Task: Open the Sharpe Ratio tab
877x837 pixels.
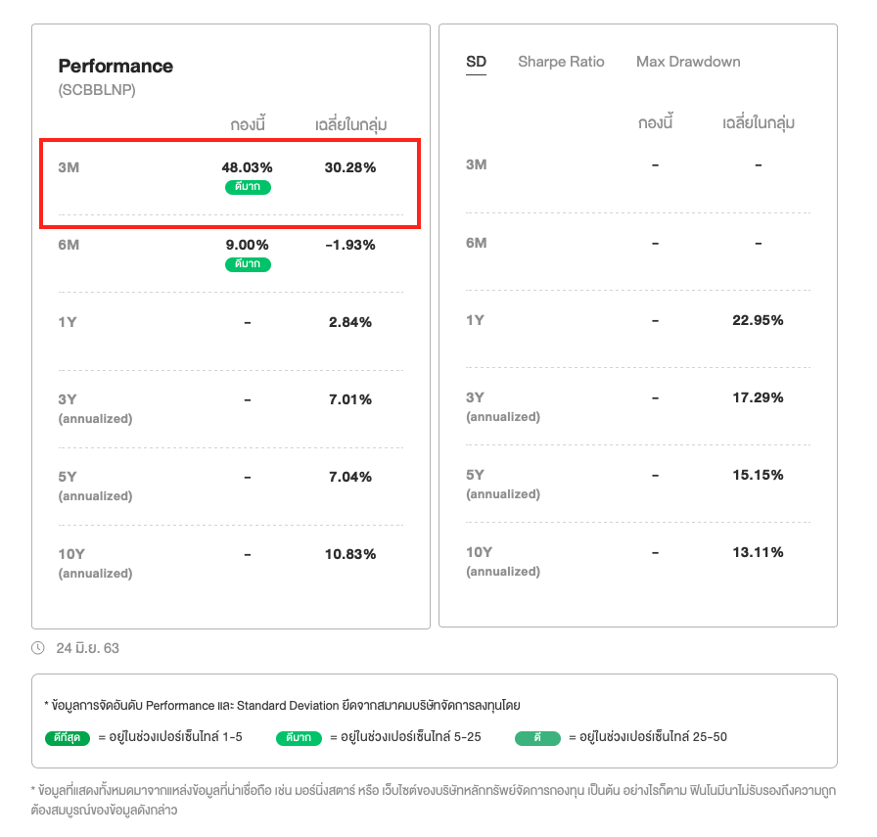Action: [561, 62]
